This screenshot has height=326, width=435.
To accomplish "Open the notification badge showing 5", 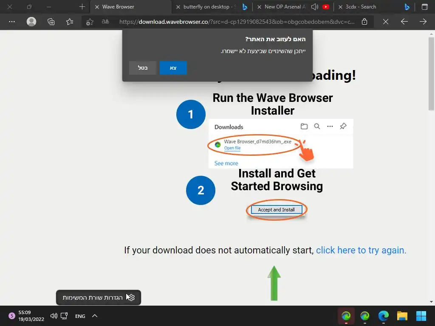I will 11,316.
